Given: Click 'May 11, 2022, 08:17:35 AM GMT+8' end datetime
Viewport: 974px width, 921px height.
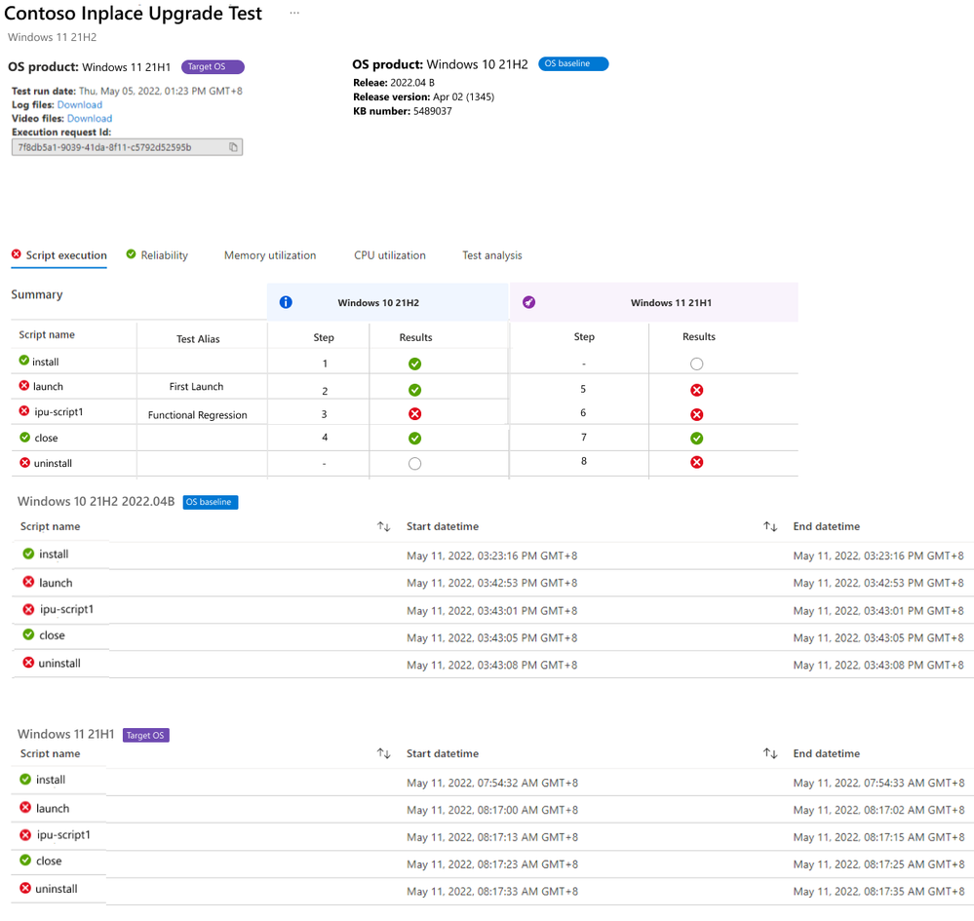Looking at the screenshot, I should pyautogui.click(x=879, y=891).
